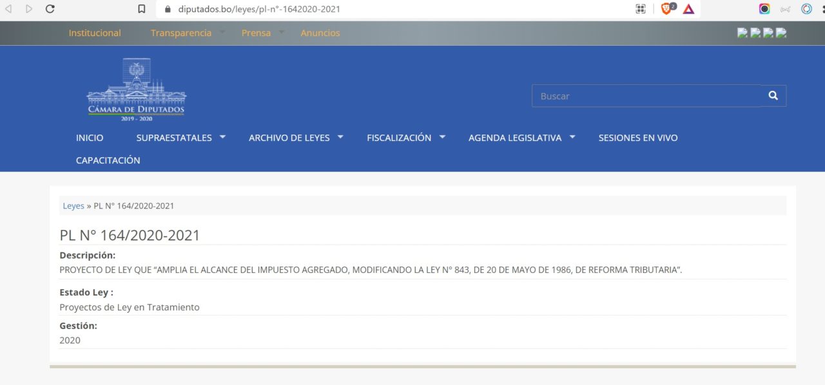Go to the Inicio menu item
This screenshot has width=825, height=385.
tap(90, 138)
